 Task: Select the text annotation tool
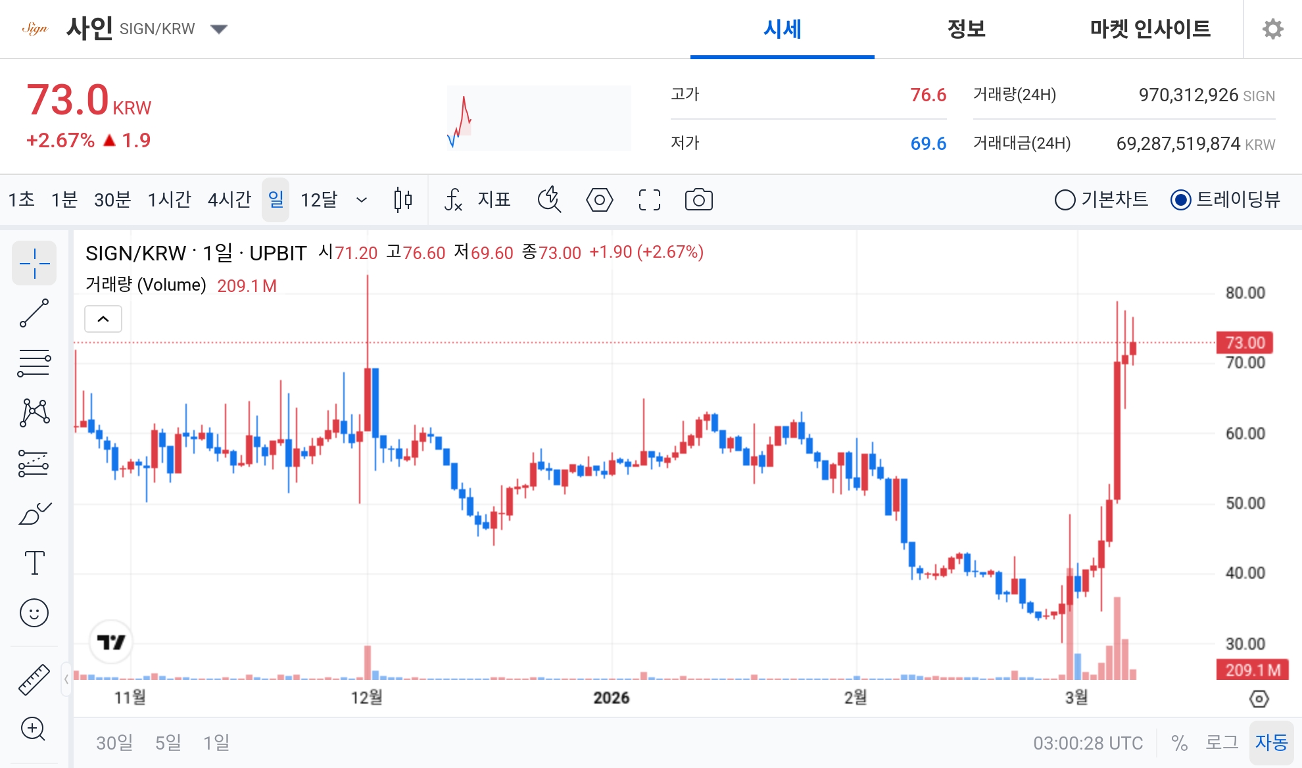point(34,563)
